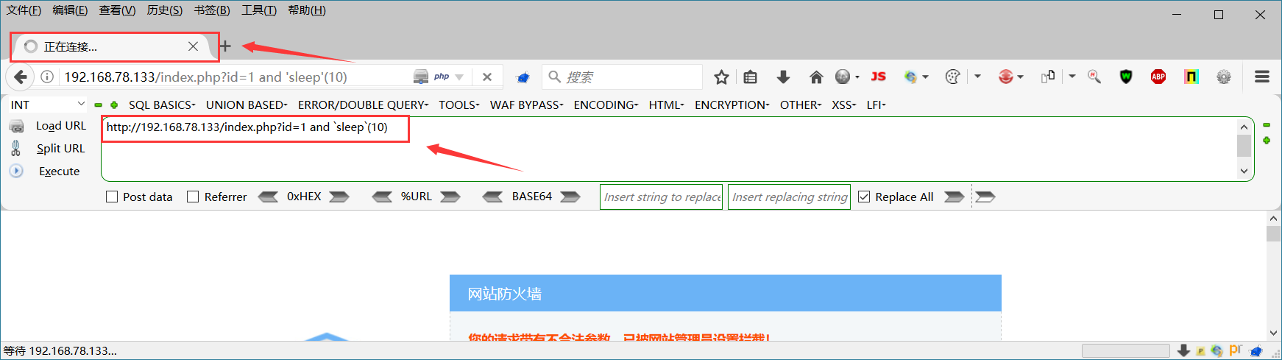This screenshot has width=1282, height=360.
Task: Expand the SQL BASICS menu
Action: click(162, 105)
